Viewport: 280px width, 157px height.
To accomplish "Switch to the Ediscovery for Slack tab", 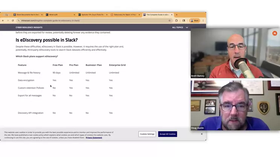I will click(x=124, y=15).
